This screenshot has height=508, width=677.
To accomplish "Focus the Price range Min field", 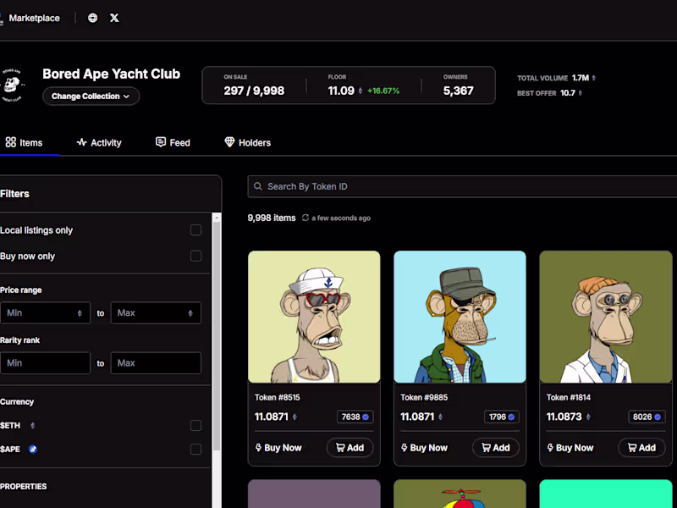I will pyautogui.click(x=45, y=312).
